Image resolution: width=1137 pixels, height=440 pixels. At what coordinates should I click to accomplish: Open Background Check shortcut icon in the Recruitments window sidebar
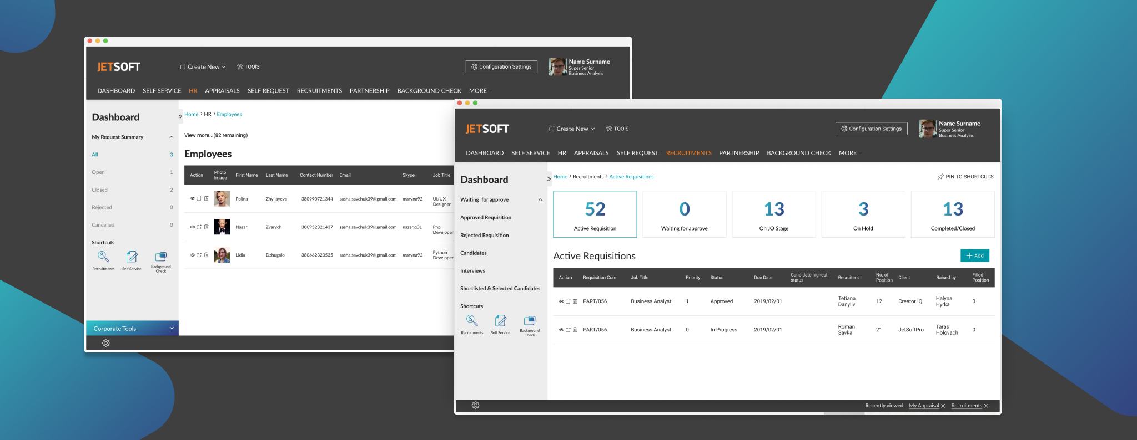coord(530,320)
